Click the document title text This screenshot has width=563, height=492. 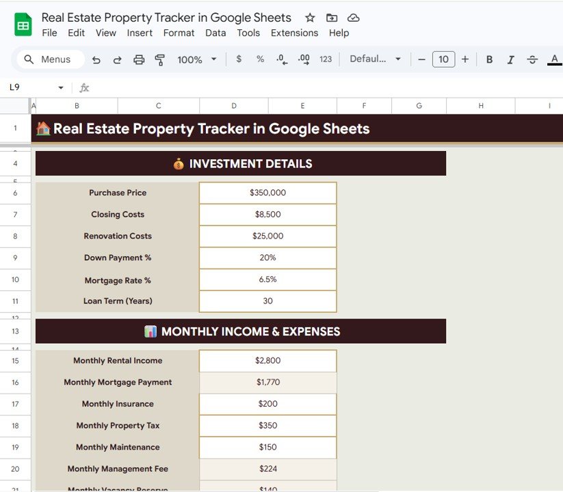[166, 18]
